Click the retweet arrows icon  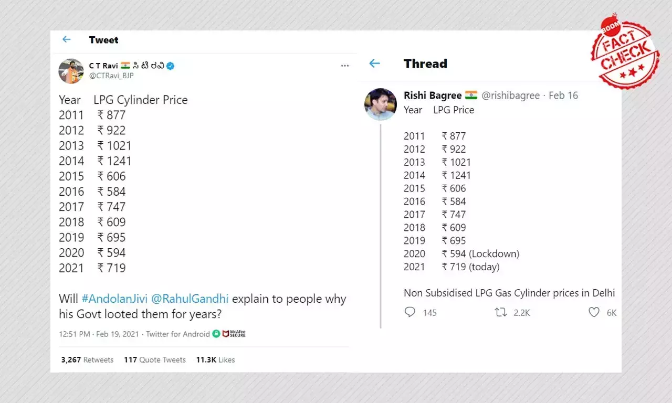tap(501, 313)
